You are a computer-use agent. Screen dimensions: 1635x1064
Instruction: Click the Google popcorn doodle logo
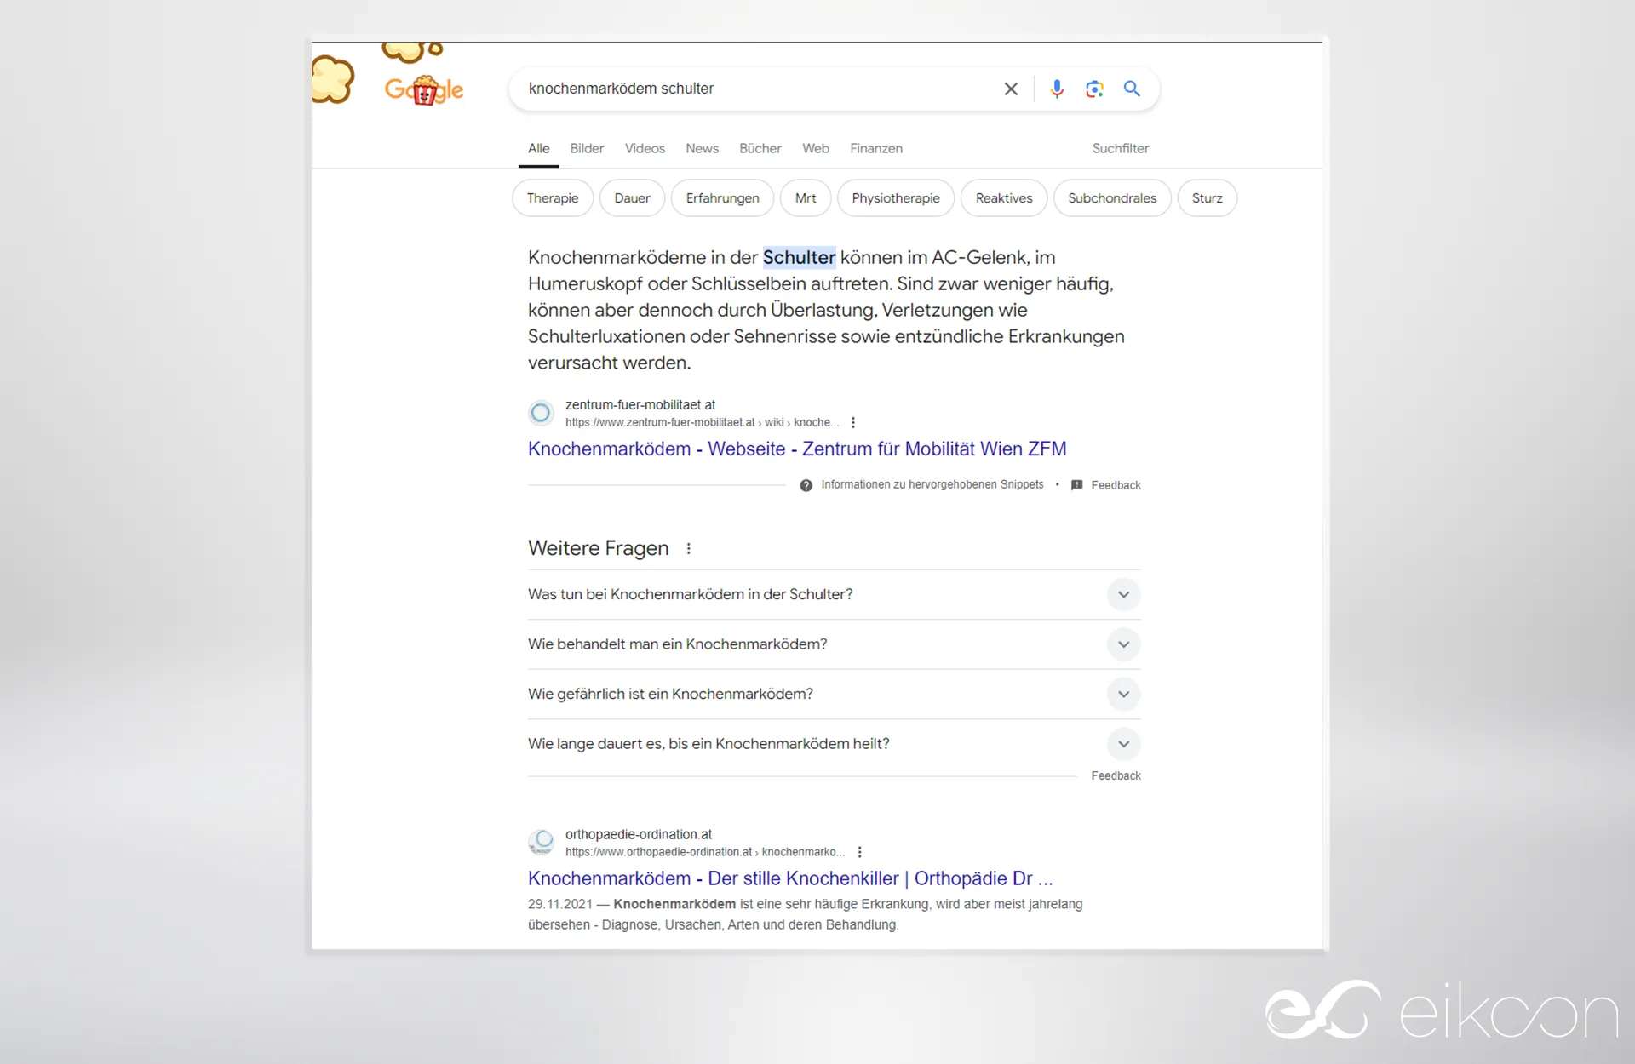point(423,89)
